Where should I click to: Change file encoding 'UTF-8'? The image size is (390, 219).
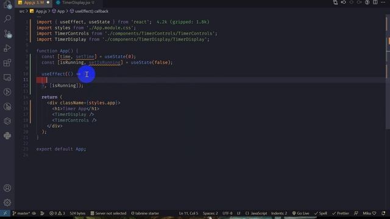tap(227, 214)
